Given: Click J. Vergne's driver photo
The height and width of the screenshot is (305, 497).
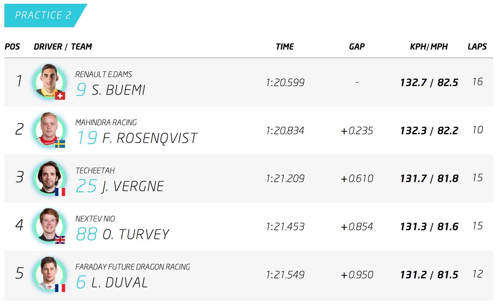Looking at the screenshot, I should (x=49, y=177).
